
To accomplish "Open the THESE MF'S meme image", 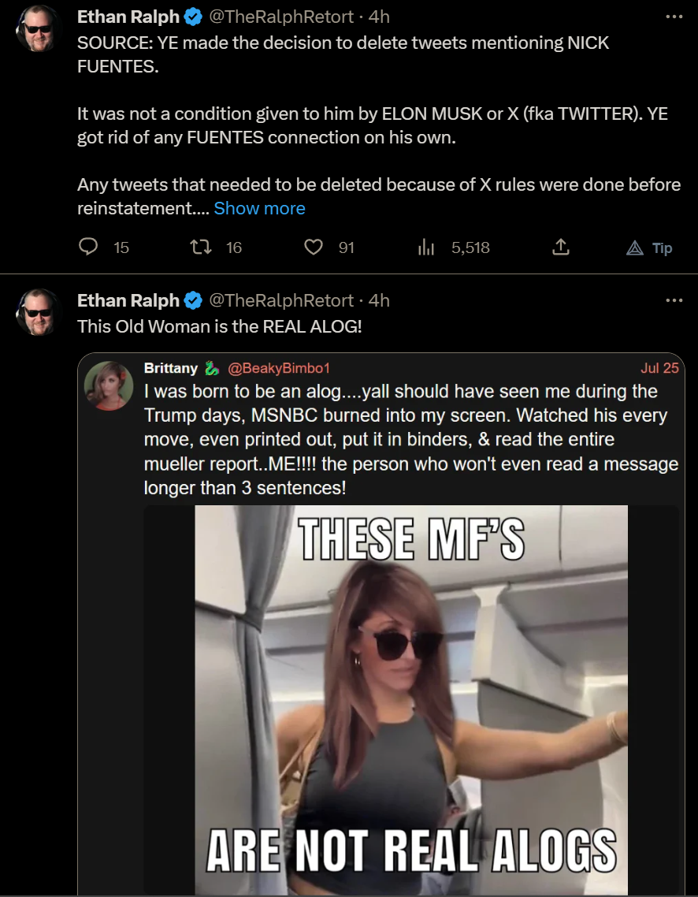I will 411,700.
